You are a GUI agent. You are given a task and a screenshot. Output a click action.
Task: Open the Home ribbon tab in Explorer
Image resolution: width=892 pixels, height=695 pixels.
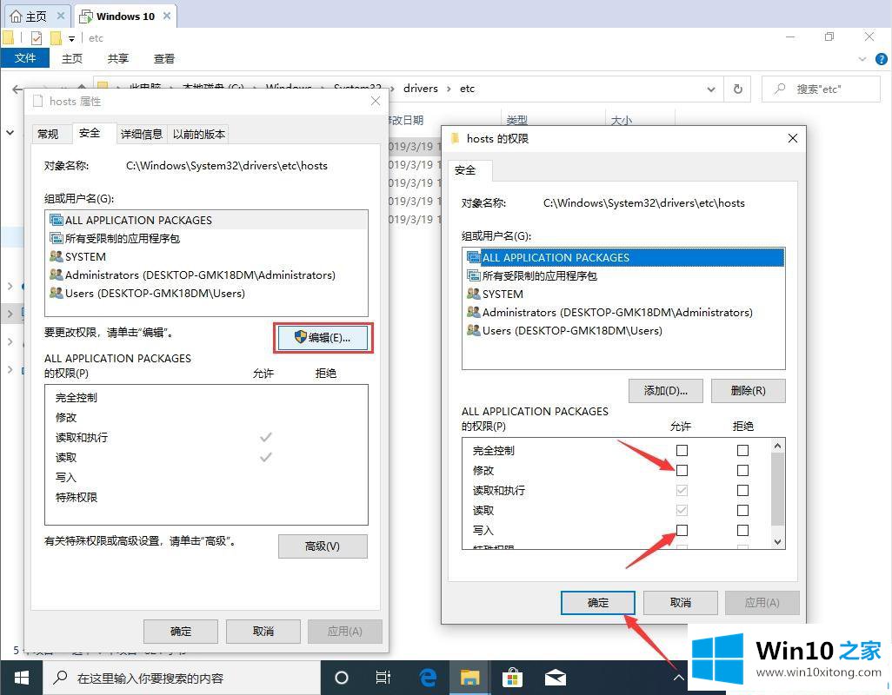[x=72, y=58]
